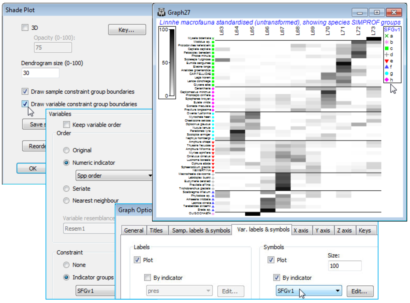Screen dimensions: 410x303
Task: Click the L63 sample column label
Action: pyautogui.click(x=222, y=31)
